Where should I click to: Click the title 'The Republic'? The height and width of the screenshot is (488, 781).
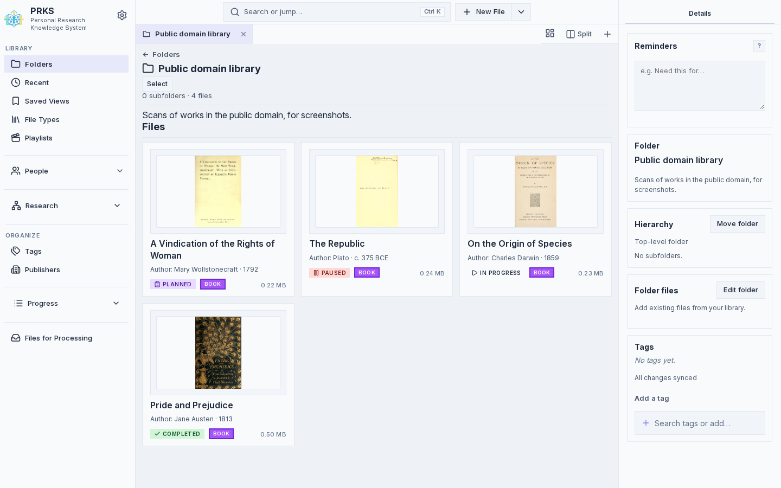pos(337,244)
